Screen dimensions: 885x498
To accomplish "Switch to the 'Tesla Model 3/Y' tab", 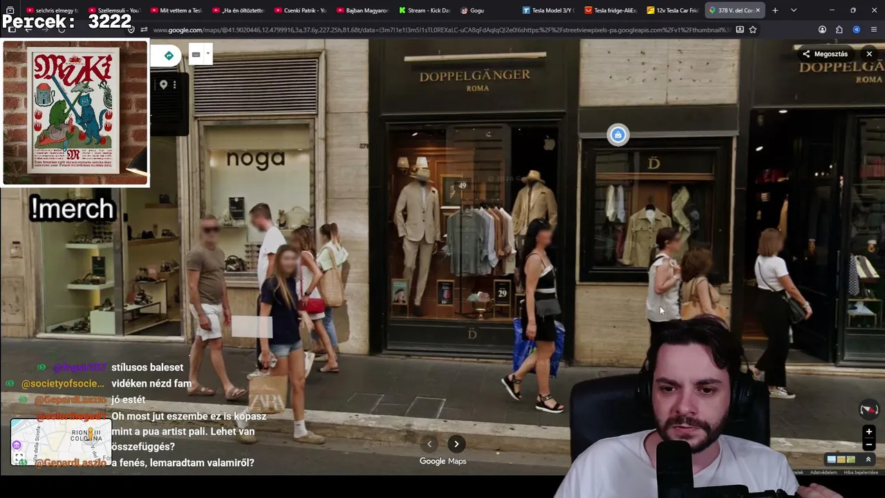I will click(x=548, y=10).
